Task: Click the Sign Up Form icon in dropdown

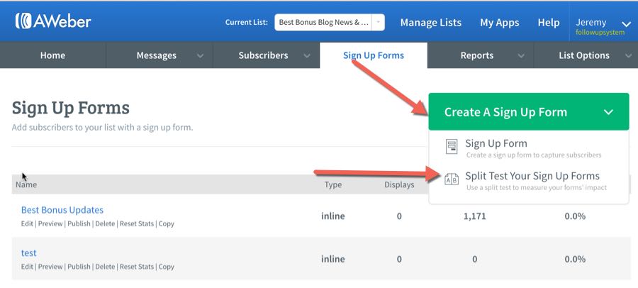Action: tap(452, 147)
